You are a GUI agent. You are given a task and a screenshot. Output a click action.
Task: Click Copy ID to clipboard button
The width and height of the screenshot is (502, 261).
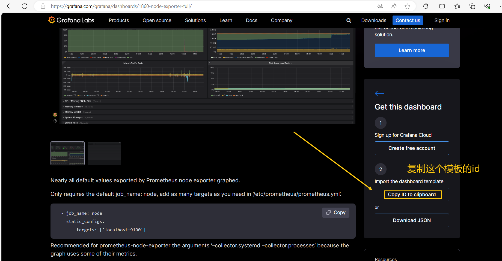[412, 195]
